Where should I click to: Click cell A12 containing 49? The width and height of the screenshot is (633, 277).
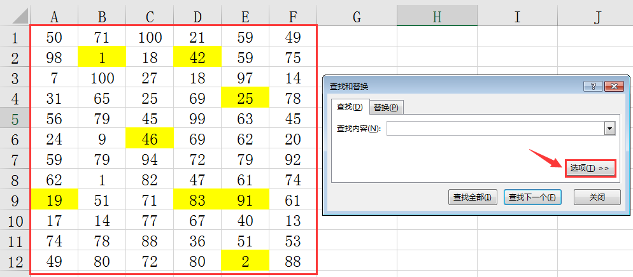coord(54,261)
